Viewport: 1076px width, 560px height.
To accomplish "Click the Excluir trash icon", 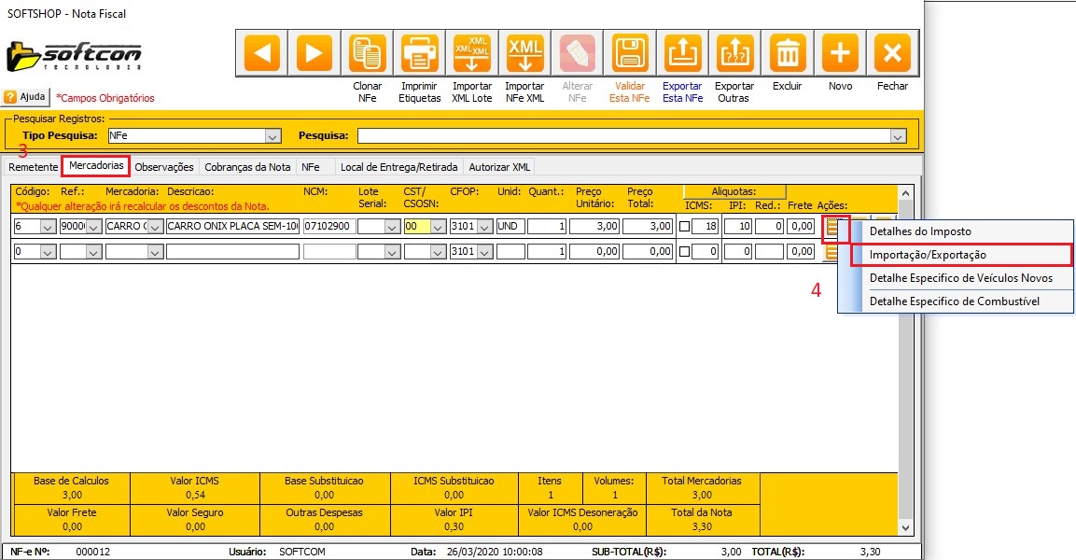I will click(x=788, y=53).
